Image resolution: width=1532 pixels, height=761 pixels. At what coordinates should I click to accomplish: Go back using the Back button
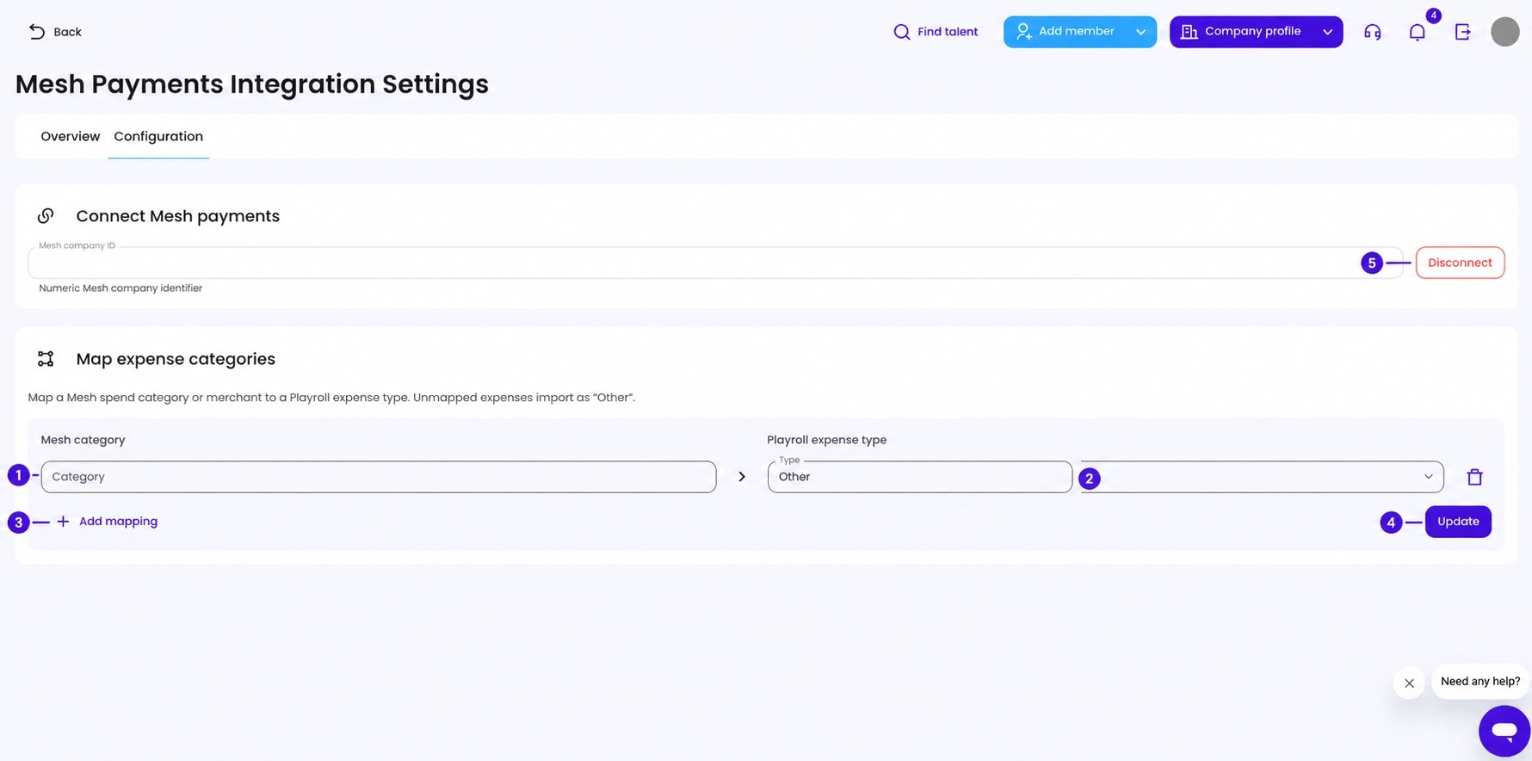point(55,32)
